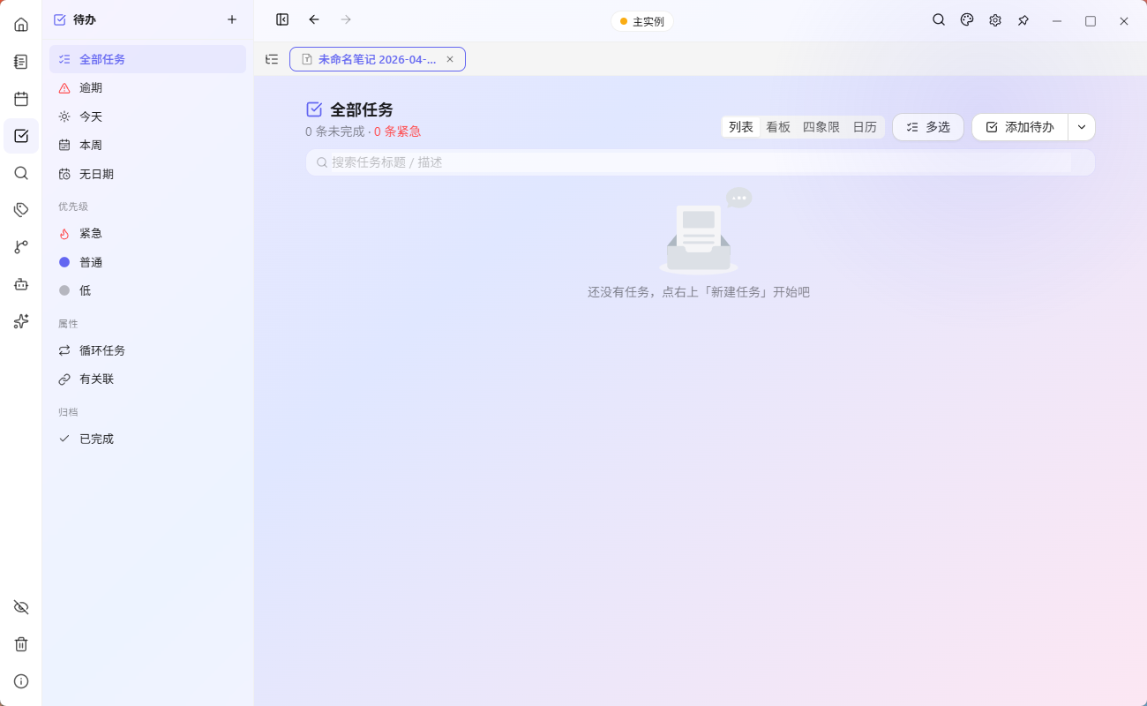Toggle hidden items with the eye-slash icon
Viewport: 1147px width, 706px height.
click(20, 607)
